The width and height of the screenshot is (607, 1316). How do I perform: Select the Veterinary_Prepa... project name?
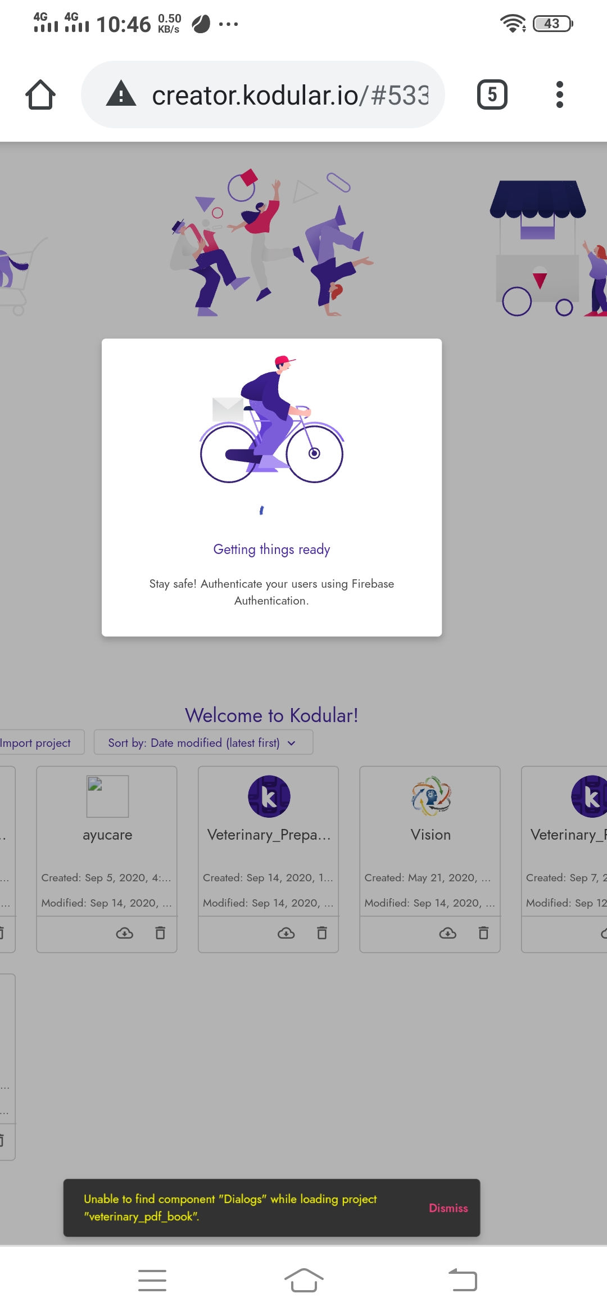(x=269, y=835)
